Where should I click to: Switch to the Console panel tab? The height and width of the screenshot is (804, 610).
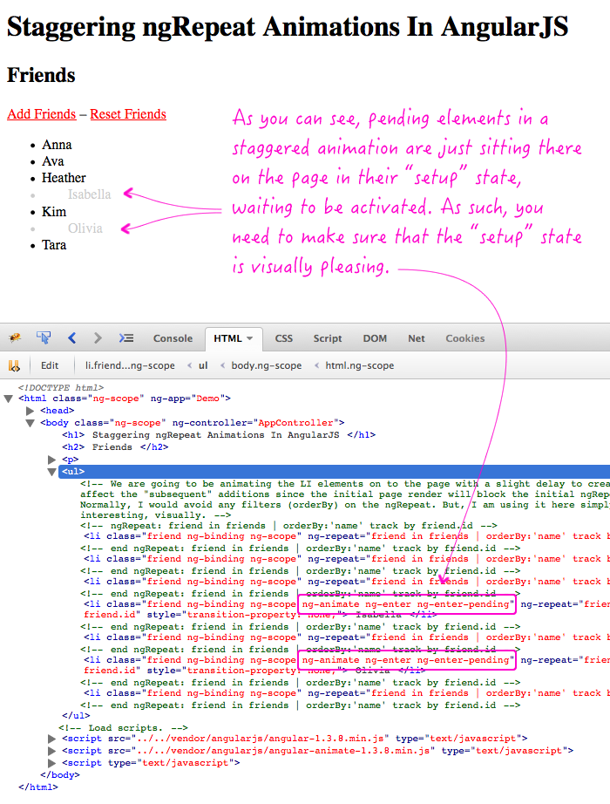pos(173,338)
